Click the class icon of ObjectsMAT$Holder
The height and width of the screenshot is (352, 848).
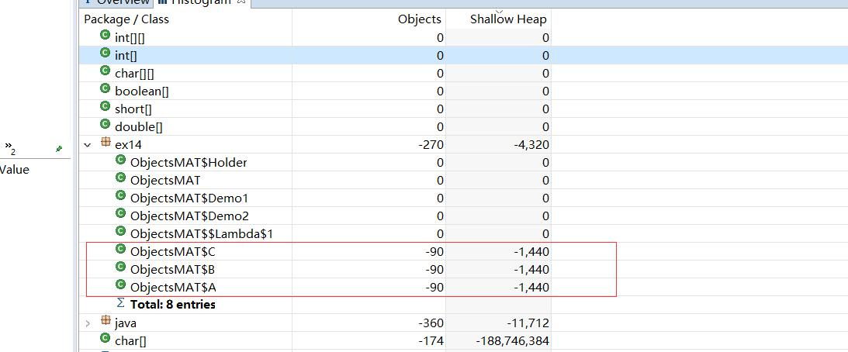click(121, 160)
